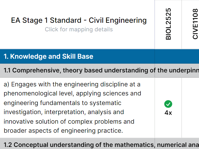Select the 'a) Engages with the engineering discipline' criterion
199x149 pixels.
(73, 84)
